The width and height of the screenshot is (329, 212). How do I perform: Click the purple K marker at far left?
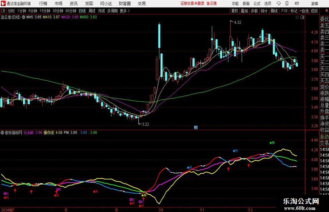click(6, 194)
